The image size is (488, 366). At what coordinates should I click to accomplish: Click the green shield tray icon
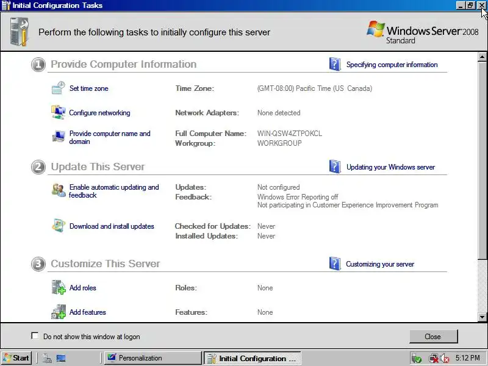tap(417, 358)
